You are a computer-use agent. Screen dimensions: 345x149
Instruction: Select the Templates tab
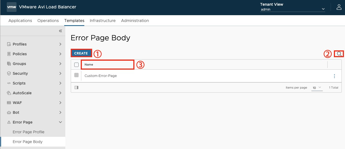click(x=74, y=21)
